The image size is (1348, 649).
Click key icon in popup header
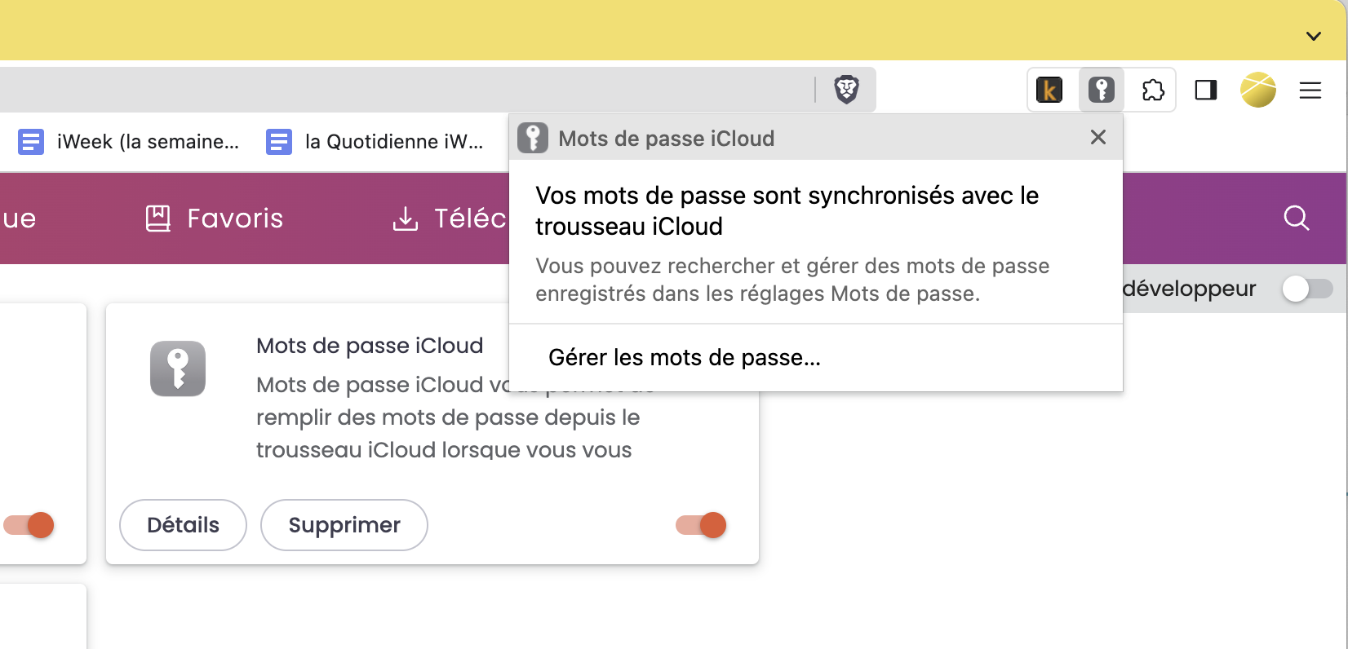533,138
